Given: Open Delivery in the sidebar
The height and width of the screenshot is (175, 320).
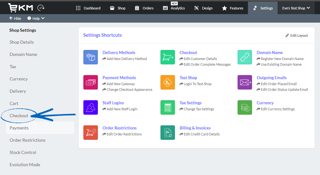Looking at the screenshot, I should tap(18, 91).
